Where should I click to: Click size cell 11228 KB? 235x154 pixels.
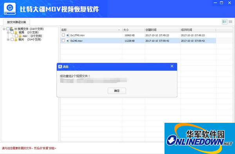click(x=130, y=41)
